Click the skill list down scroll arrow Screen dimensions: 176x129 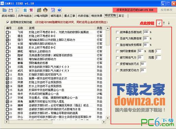point(108,118)
